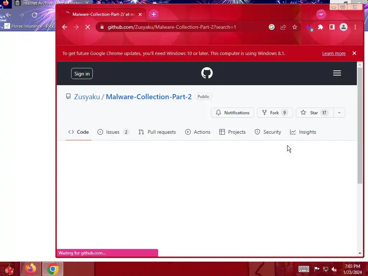
Task: Select the Code tab
Action: (x=78, y=132)
